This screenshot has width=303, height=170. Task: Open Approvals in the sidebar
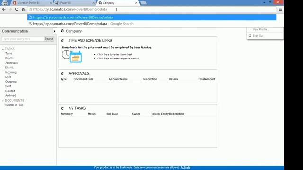tap(11, 63)
